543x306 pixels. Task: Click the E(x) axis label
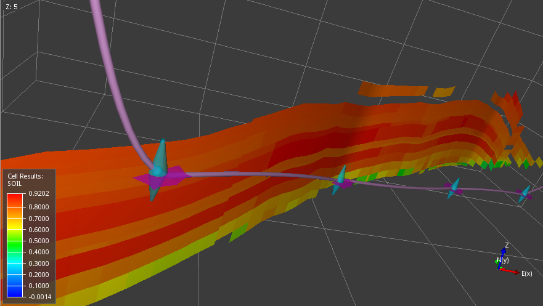coord(527,273)
